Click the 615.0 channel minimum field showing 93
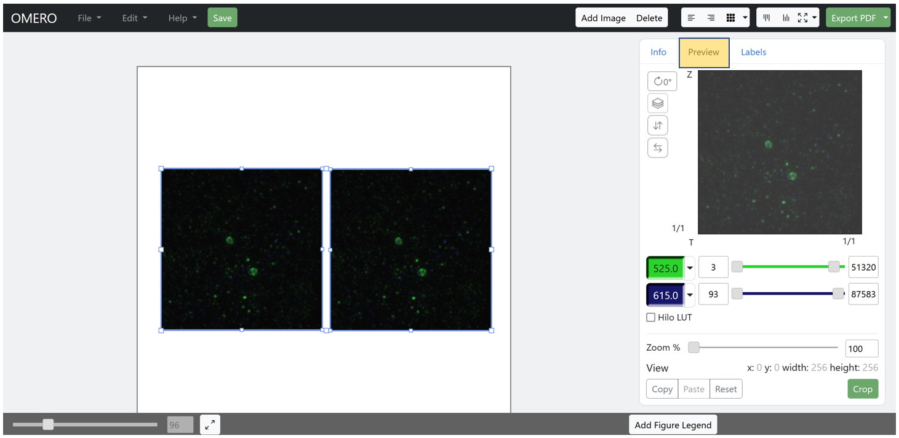Image resolution: width=899 pixels, height=438 pixels. (x=713, y=295)
